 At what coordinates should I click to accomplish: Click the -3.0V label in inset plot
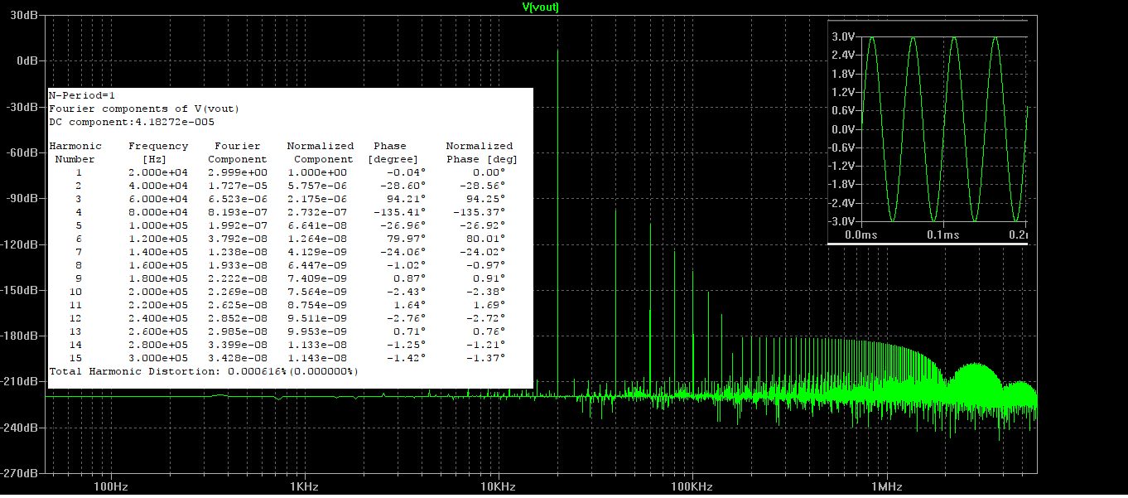[841, 221]
